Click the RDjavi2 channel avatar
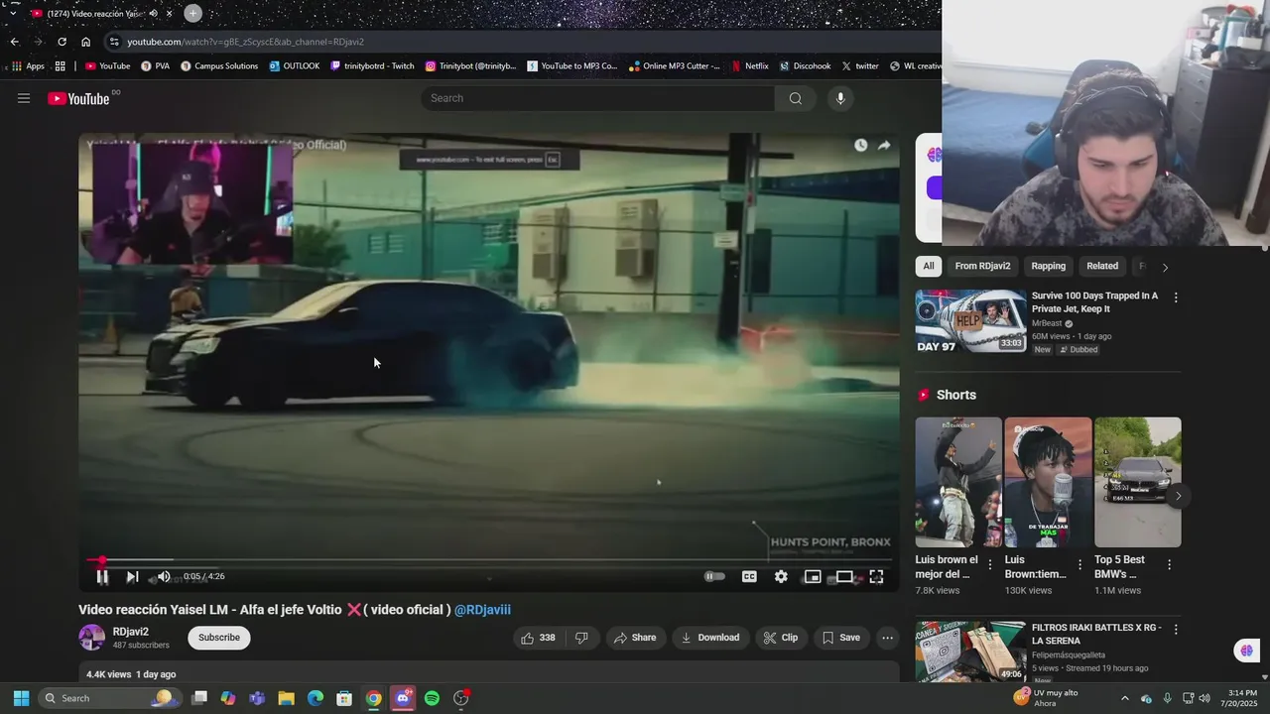The height and width of the screenshot is (714, 1270). [92, 638]
